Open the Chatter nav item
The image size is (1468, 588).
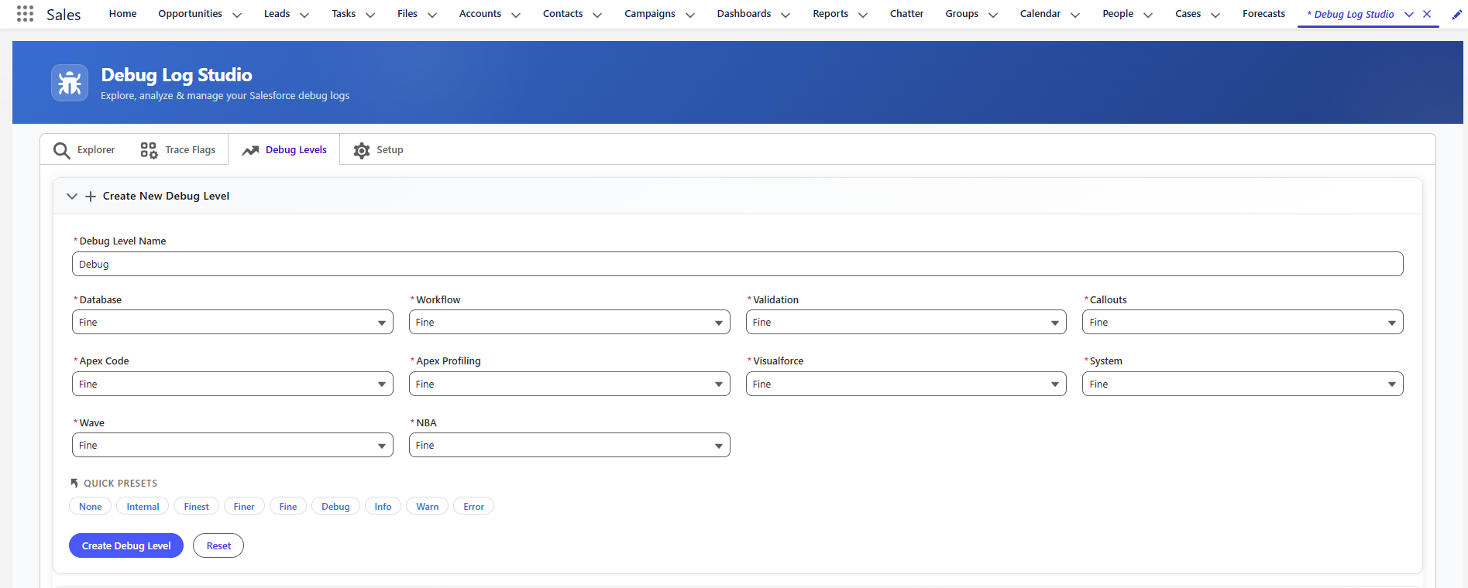pyautogui.click(x=906, y=14)
